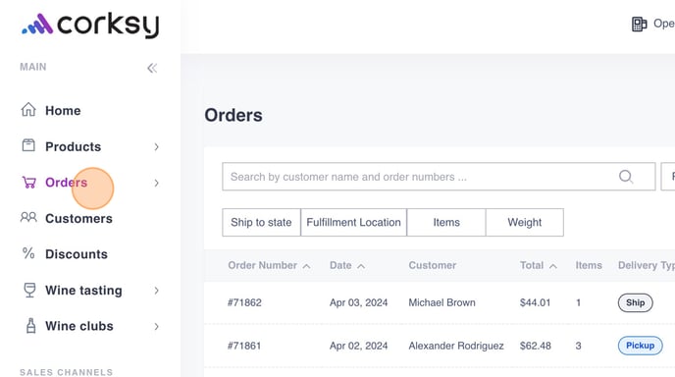Expand the Orders submenu chevron
The image size is (675, 377).
[x=156, y=184]
